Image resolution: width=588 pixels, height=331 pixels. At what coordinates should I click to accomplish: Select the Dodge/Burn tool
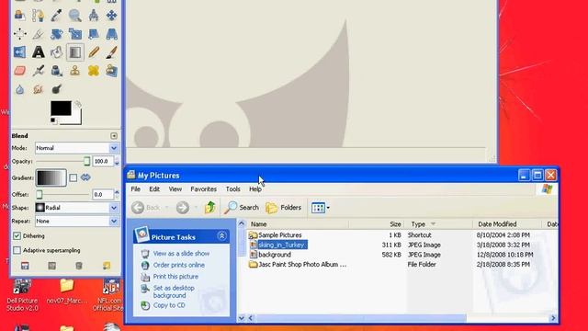pos(57,89)
